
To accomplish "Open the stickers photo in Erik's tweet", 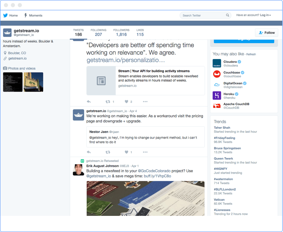I will 145,198.
